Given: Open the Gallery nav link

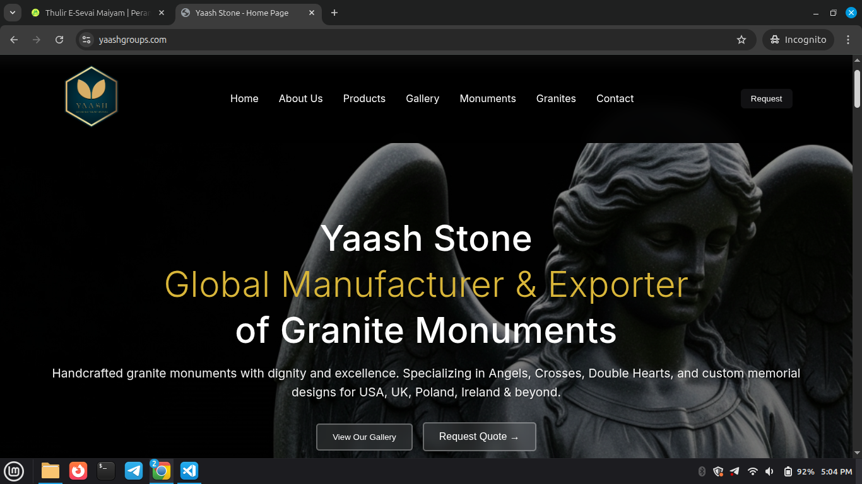Looking at the screenshot, I should [x=422, y=98].
